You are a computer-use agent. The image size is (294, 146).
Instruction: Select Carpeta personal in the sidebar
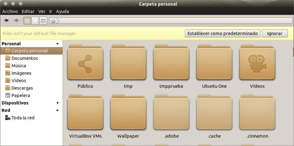(x=31, y=51)
